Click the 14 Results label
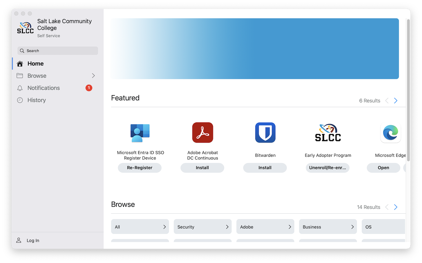 point(368,207)
